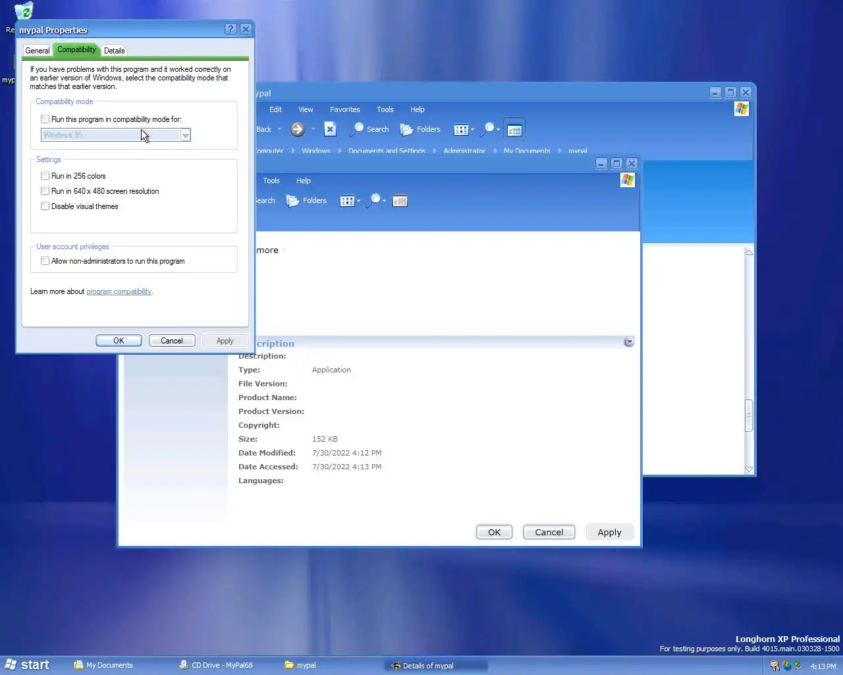Open Tools menu in the rear mypal window
Viewport: 843px width, 675px height.
tap(385, 109)
